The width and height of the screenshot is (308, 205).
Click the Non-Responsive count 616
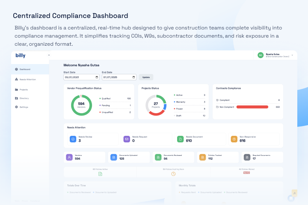(243, 141)
